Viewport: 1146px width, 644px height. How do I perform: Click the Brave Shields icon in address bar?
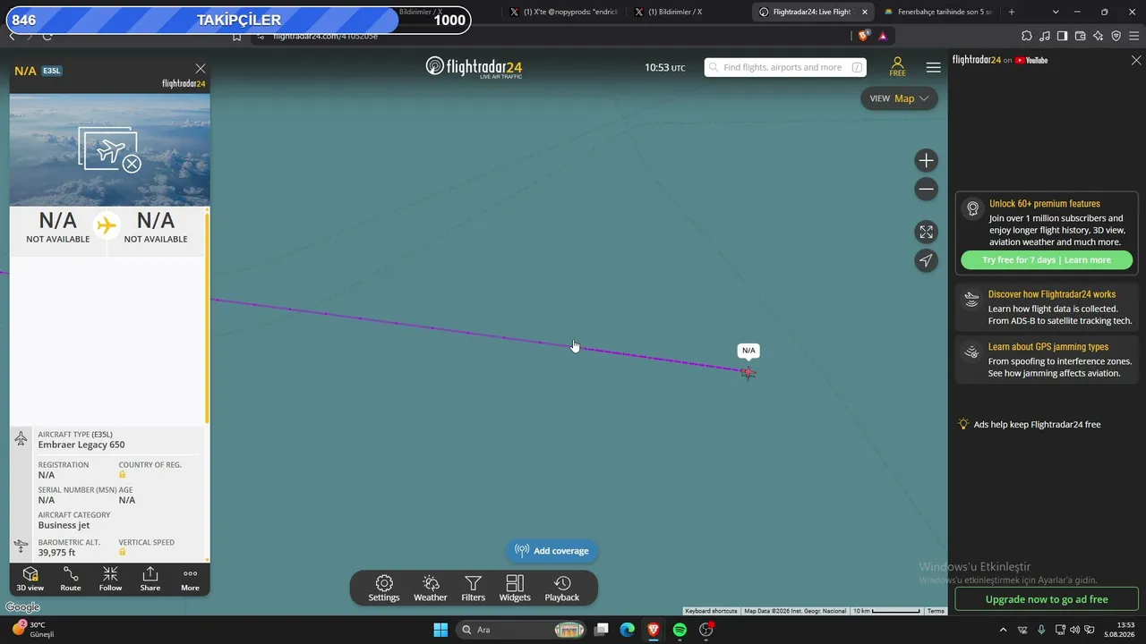[x=863, y=36]
